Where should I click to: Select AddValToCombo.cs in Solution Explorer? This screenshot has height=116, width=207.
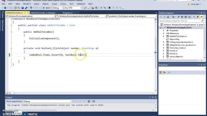click(178, 36)
